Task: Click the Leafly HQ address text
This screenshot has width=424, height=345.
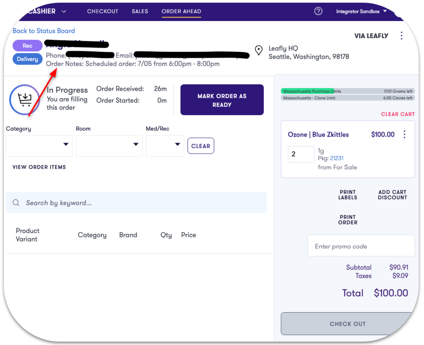Action: (x=309, y=52)
